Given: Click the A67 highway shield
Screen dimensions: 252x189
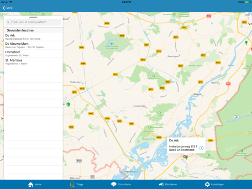Looking at the screenshot, I should point(209,16).
